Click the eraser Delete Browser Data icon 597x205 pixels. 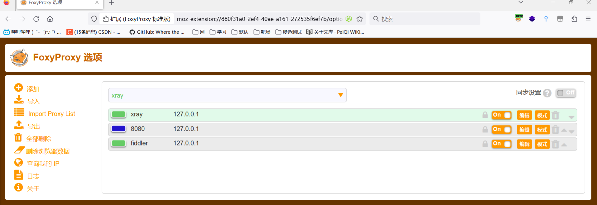19,150
